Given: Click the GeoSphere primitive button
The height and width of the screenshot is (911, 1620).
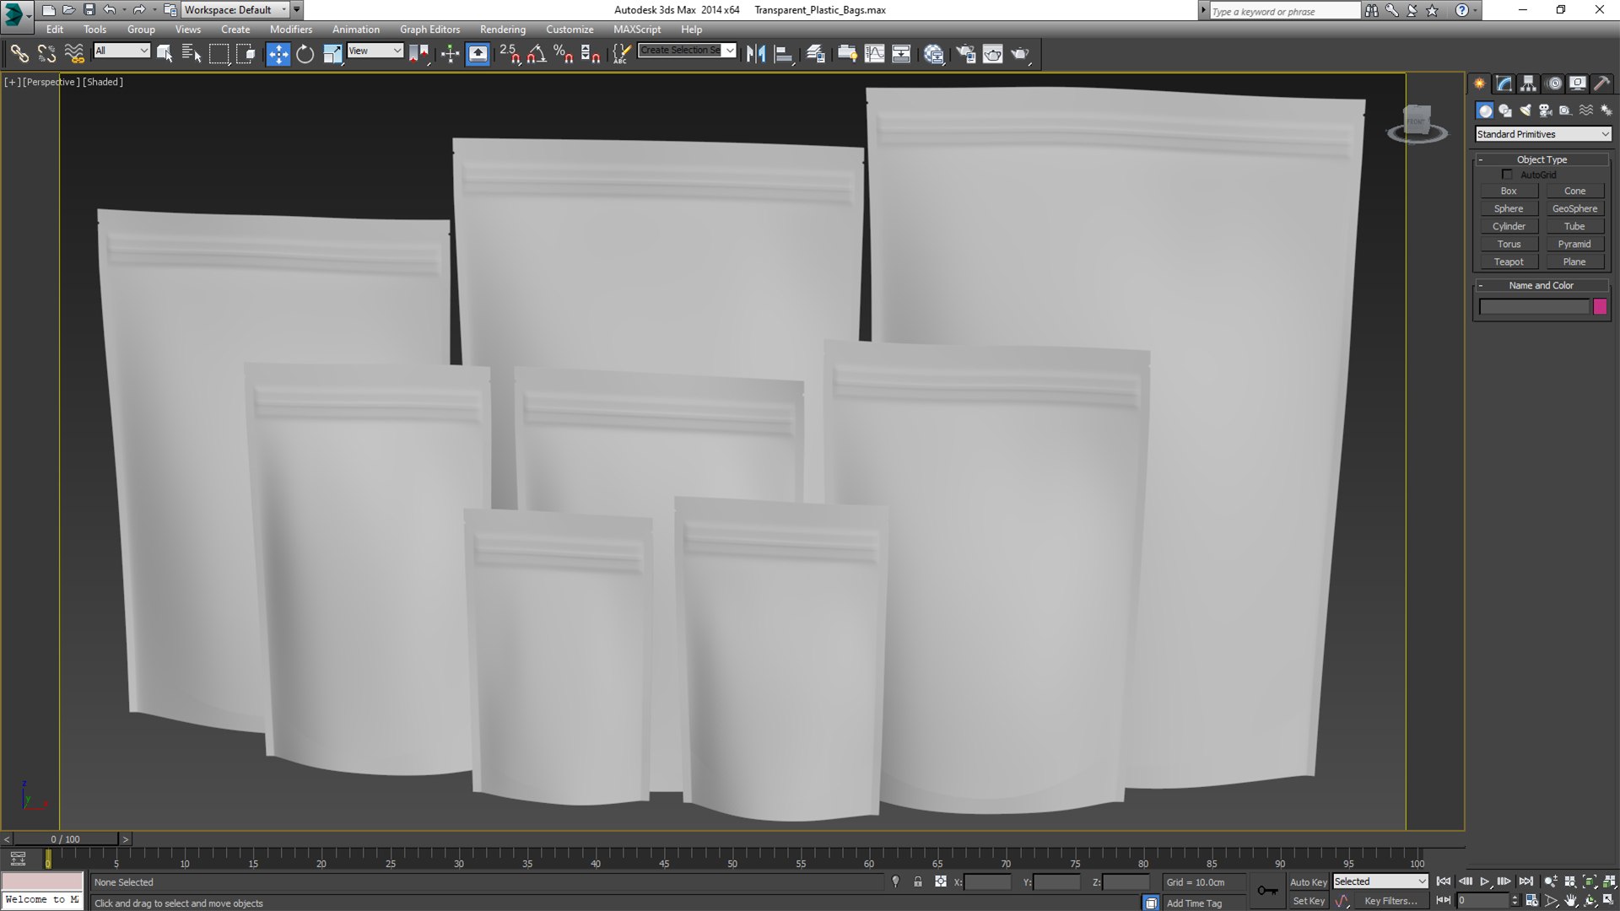Looking at the screenshot, I should click(x=1574, y=209).
